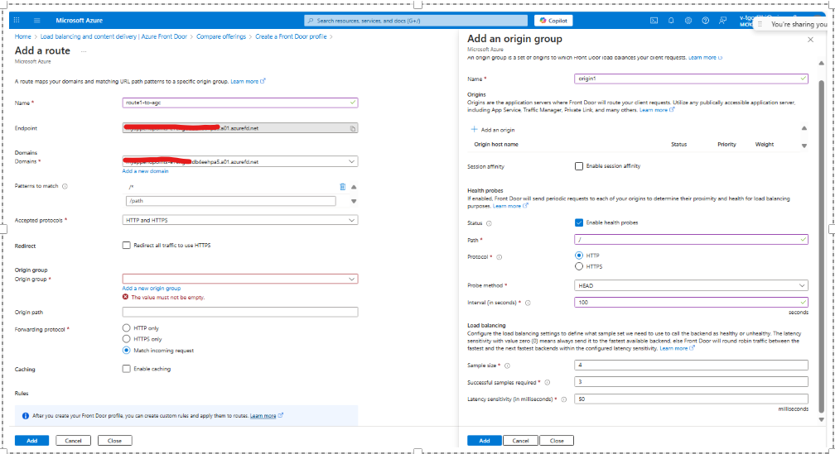Open the Domains dropdown
This screenshot has width=835, height=454.
pyautogui.click(x=240, y=161)
